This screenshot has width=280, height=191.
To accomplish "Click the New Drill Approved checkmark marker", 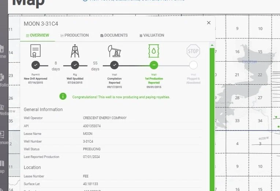I will click(x=36, y=65).
